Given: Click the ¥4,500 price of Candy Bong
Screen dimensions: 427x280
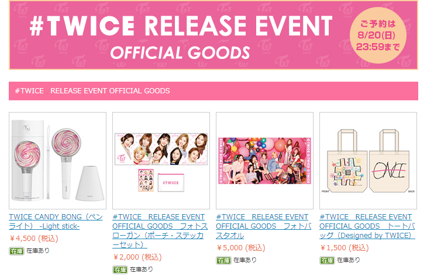Looking at the screenshot, I should pyautogui.click(x=34, y=239).
